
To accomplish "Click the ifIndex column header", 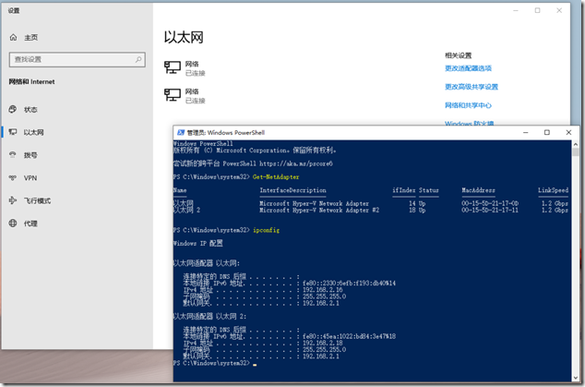I will (x=403, y=190).
